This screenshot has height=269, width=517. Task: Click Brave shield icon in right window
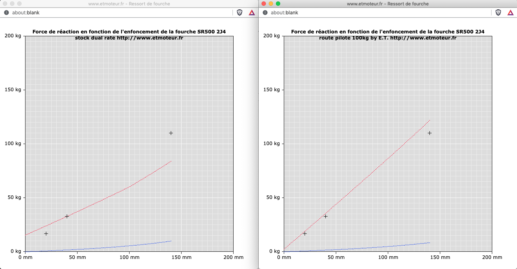pos(498,13)
